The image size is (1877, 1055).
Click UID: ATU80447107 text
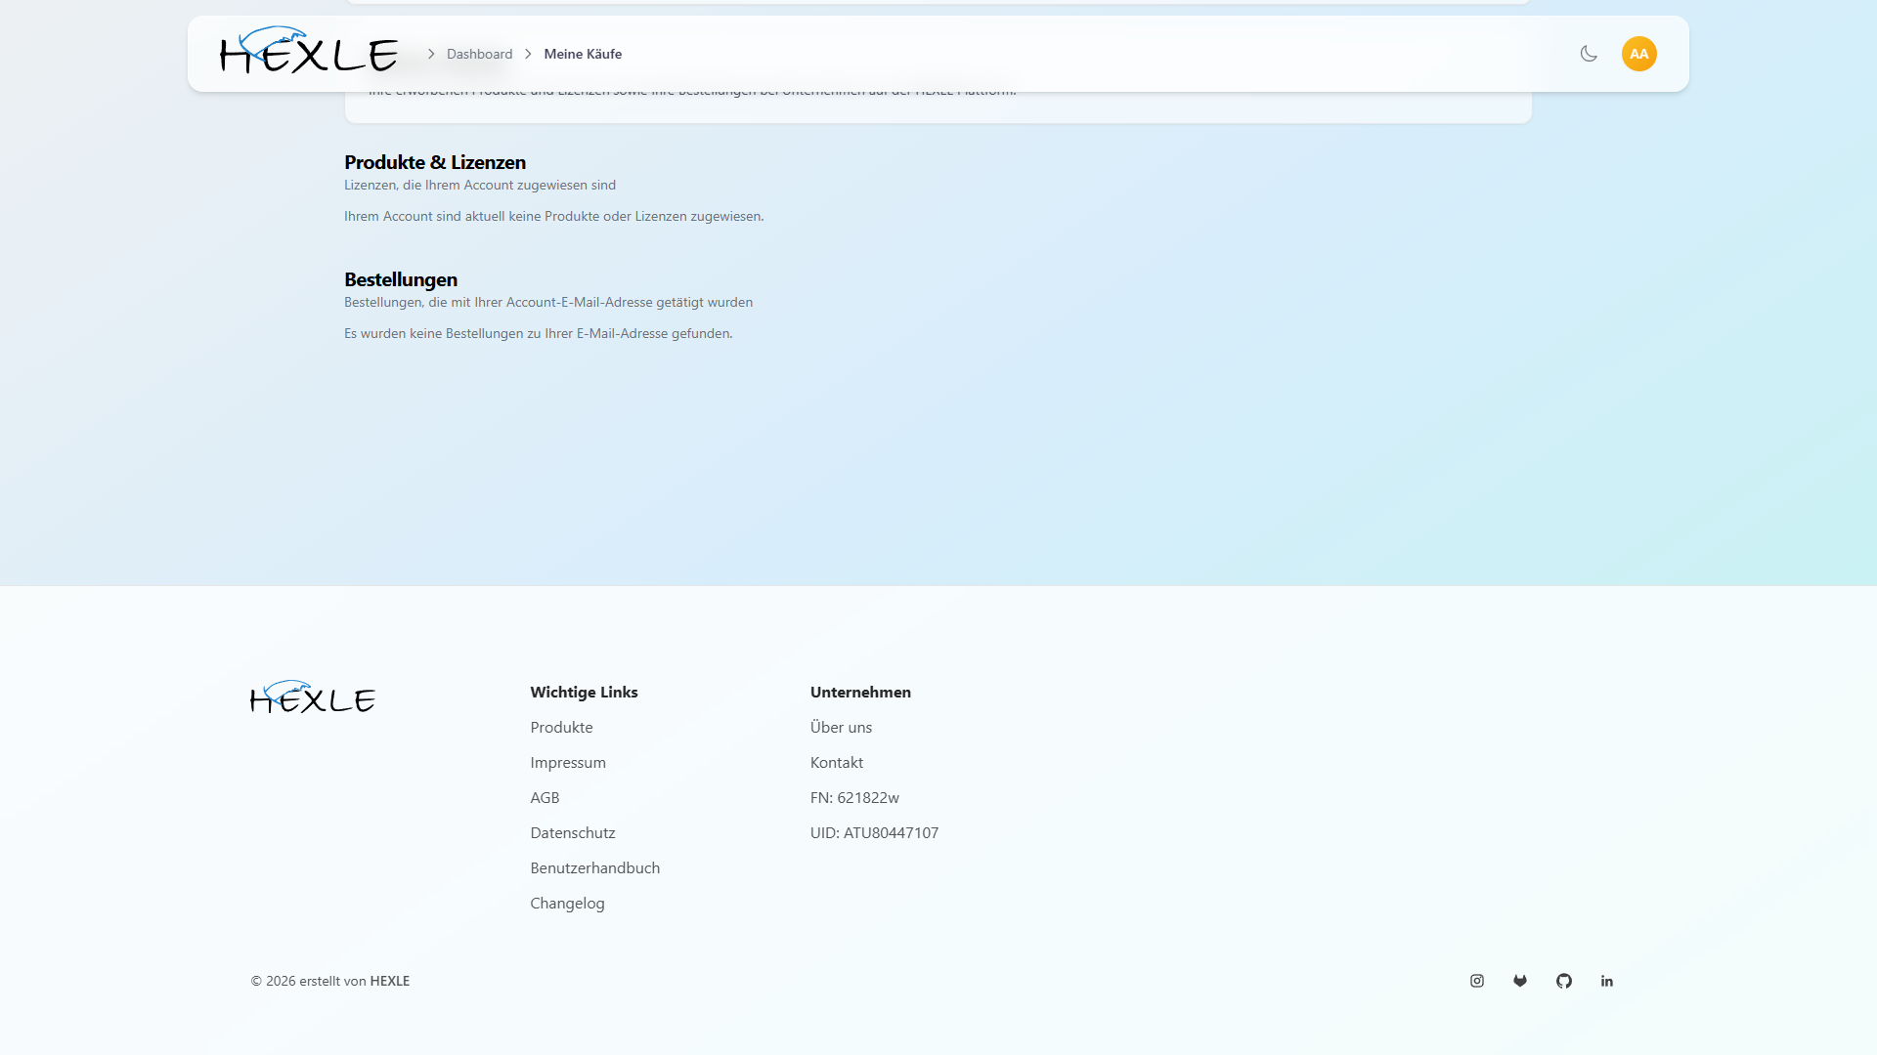pyautogui.click(x=874, y=832)
